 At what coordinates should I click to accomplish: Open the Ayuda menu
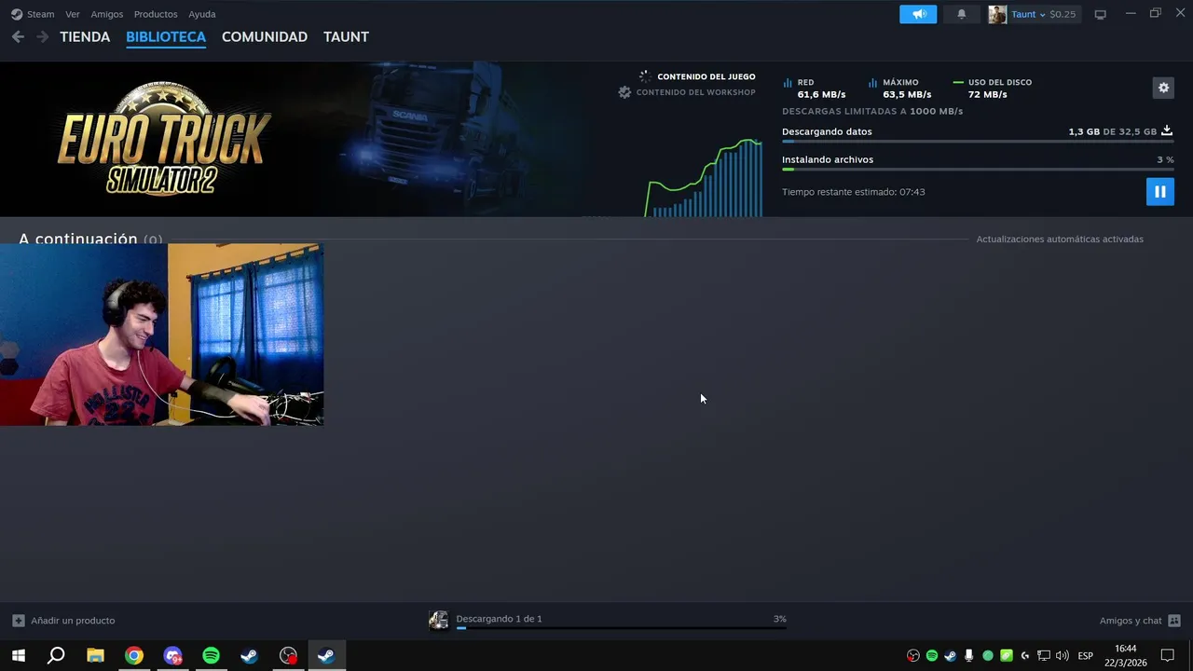201,14
